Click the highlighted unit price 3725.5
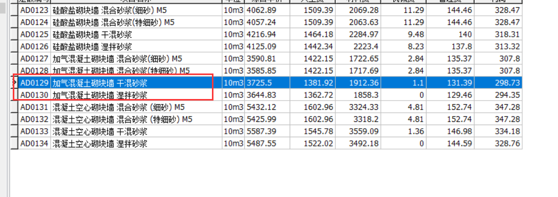This screenshot has width=558, height=197. point(259,83)
